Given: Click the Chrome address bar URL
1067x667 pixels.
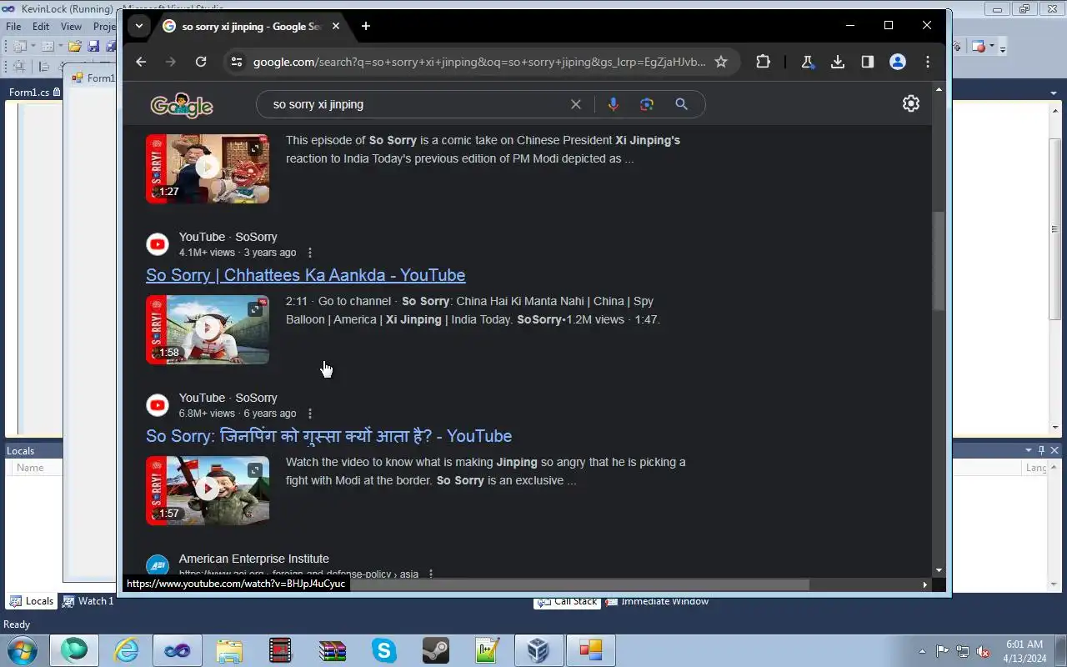Looking at the screenshot, I should tap(479, 62).
